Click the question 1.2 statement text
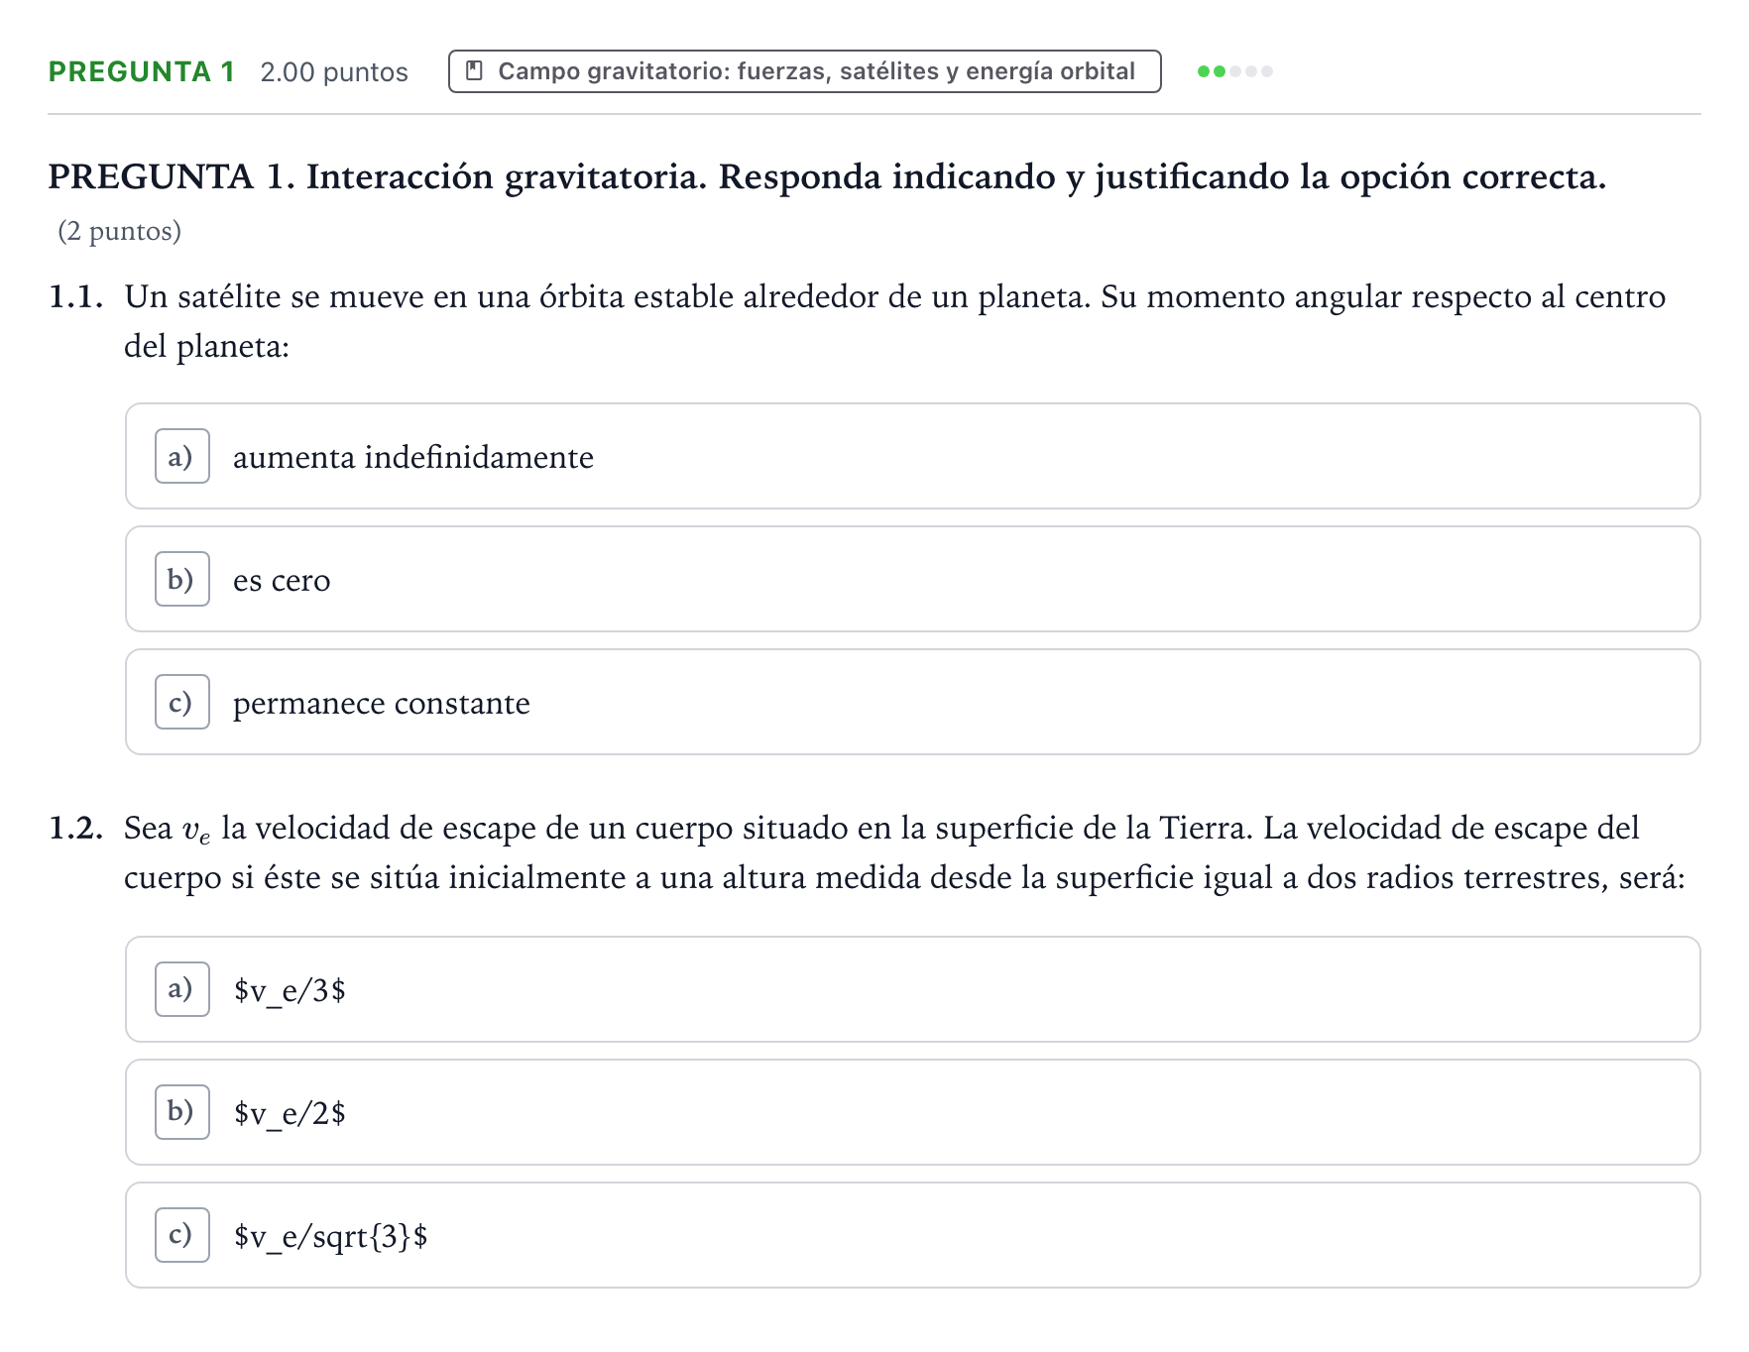The width and height of the screenshot is (1749, 1352). coord(904,852)
